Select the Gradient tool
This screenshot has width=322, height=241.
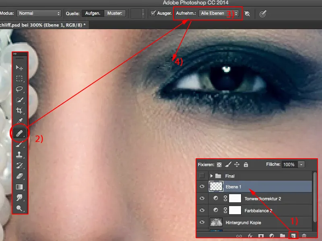pos(19,187)
